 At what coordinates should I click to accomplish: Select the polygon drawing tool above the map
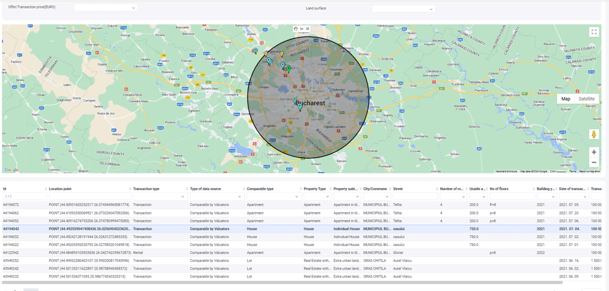302,29
